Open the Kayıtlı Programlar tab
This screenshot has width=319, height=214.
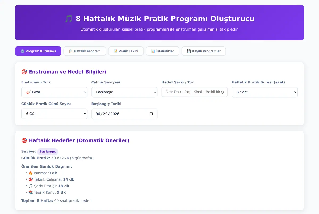click(204, 51)
